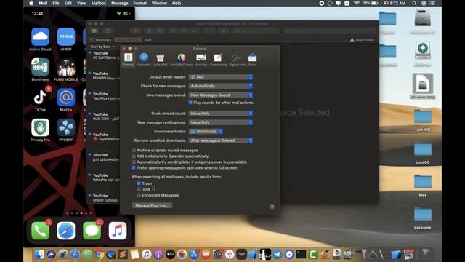Open Sort by Date menu in Inbox window
Viewport: 465px width, 262px height.
102,47
